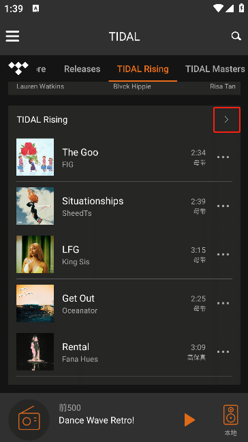Tap the search magnifier icon
248x442 pixels.
click(236, 36)
